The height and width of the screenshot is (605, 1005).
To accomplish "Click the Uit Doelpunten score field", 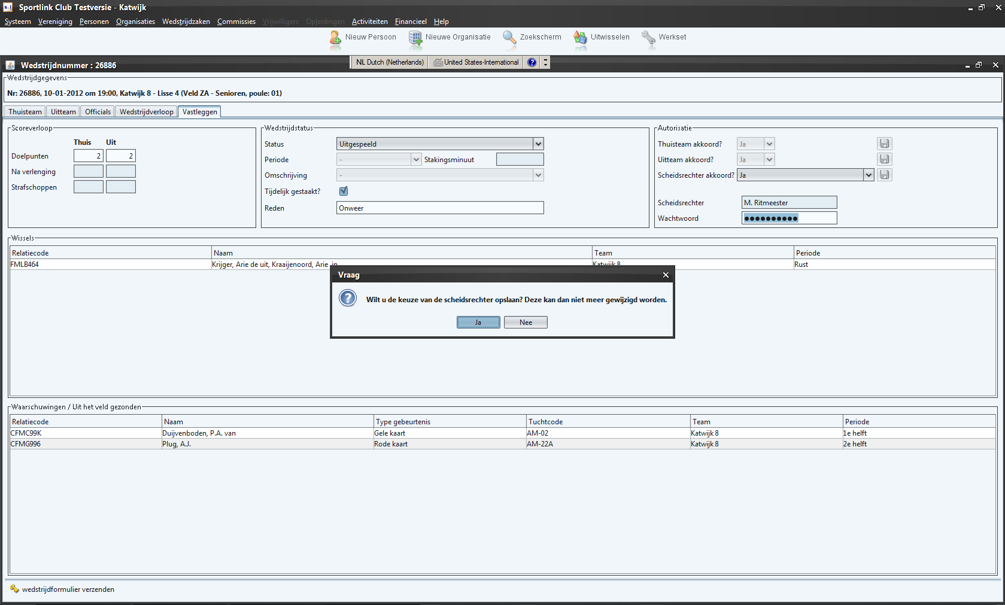I will pyautogui.click(x=121, y=156).
